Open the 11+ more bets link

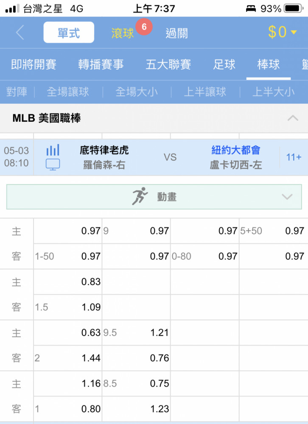pos(294,157)
